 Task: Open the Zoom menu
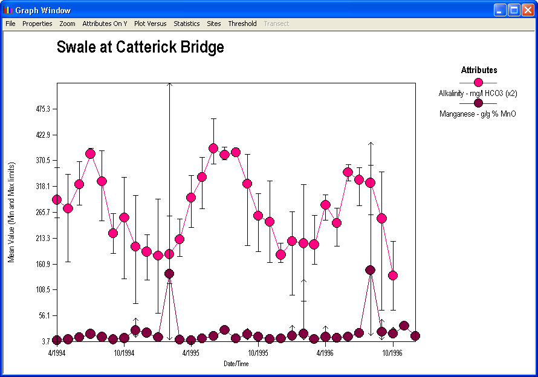pyautogui.click(x=67, y=24)
